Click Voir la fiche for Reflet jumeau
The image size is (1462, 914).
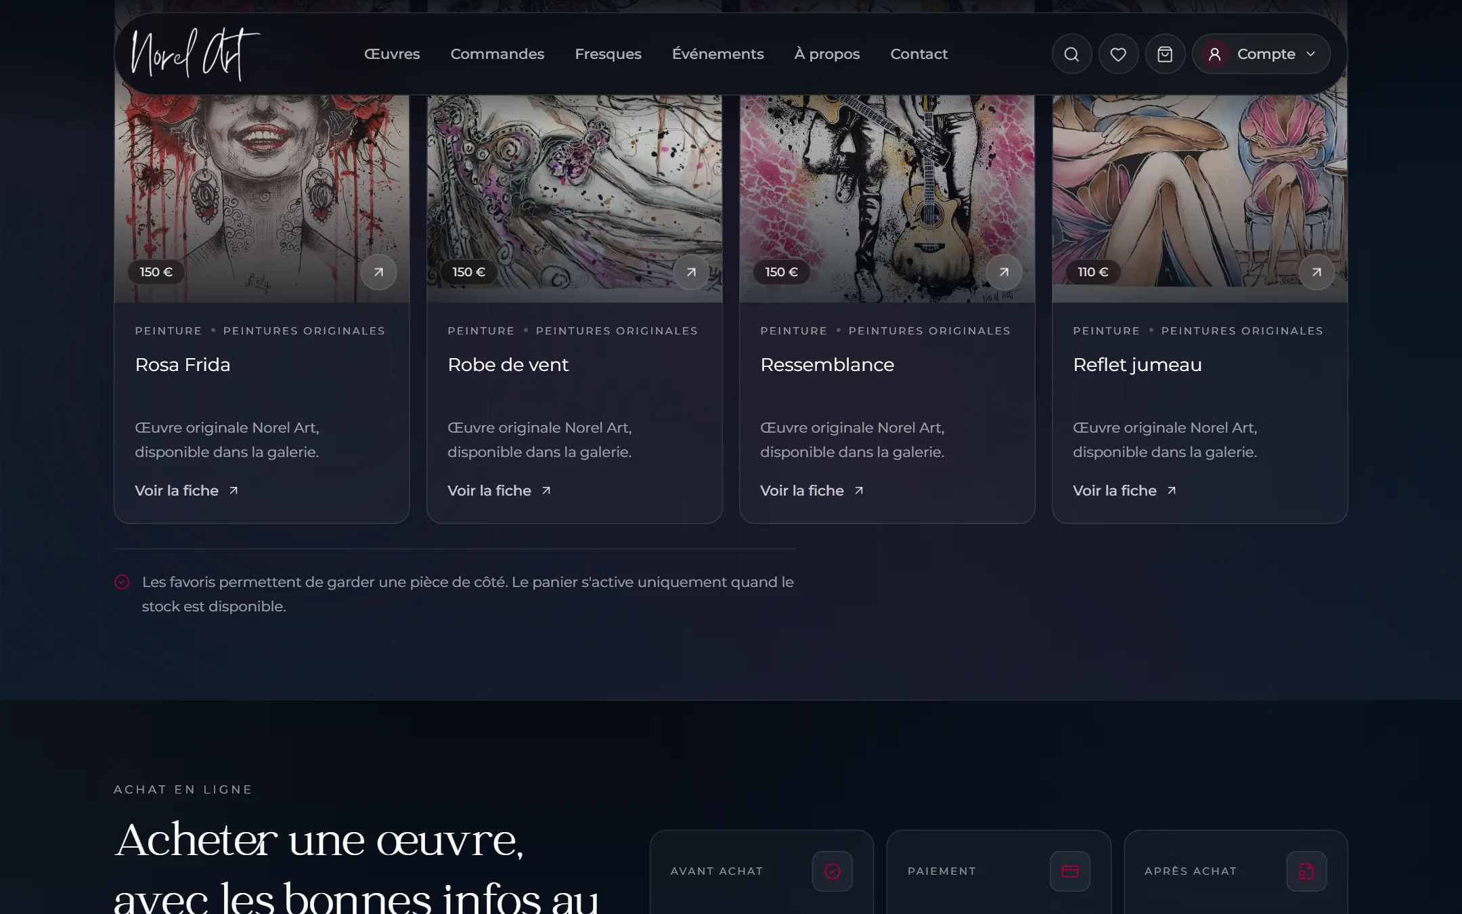tap(1125, 491)
